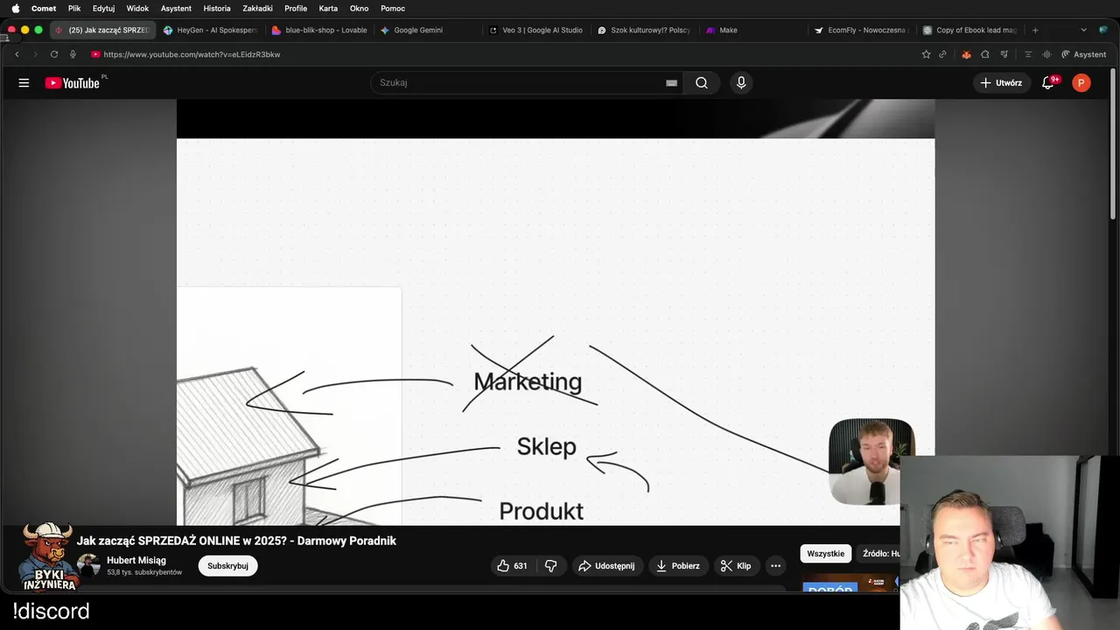Go forward in browser history

point(35,54)
